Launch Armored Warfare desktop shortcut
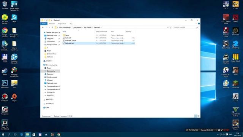This screenshot has width=243, height=137. pyautogui.click(x=226, y=59)
